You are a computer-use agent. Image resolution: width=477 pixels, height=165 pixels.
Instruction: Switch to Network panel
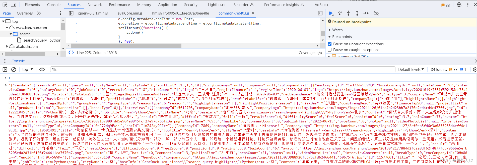click(x=95, y=5)
